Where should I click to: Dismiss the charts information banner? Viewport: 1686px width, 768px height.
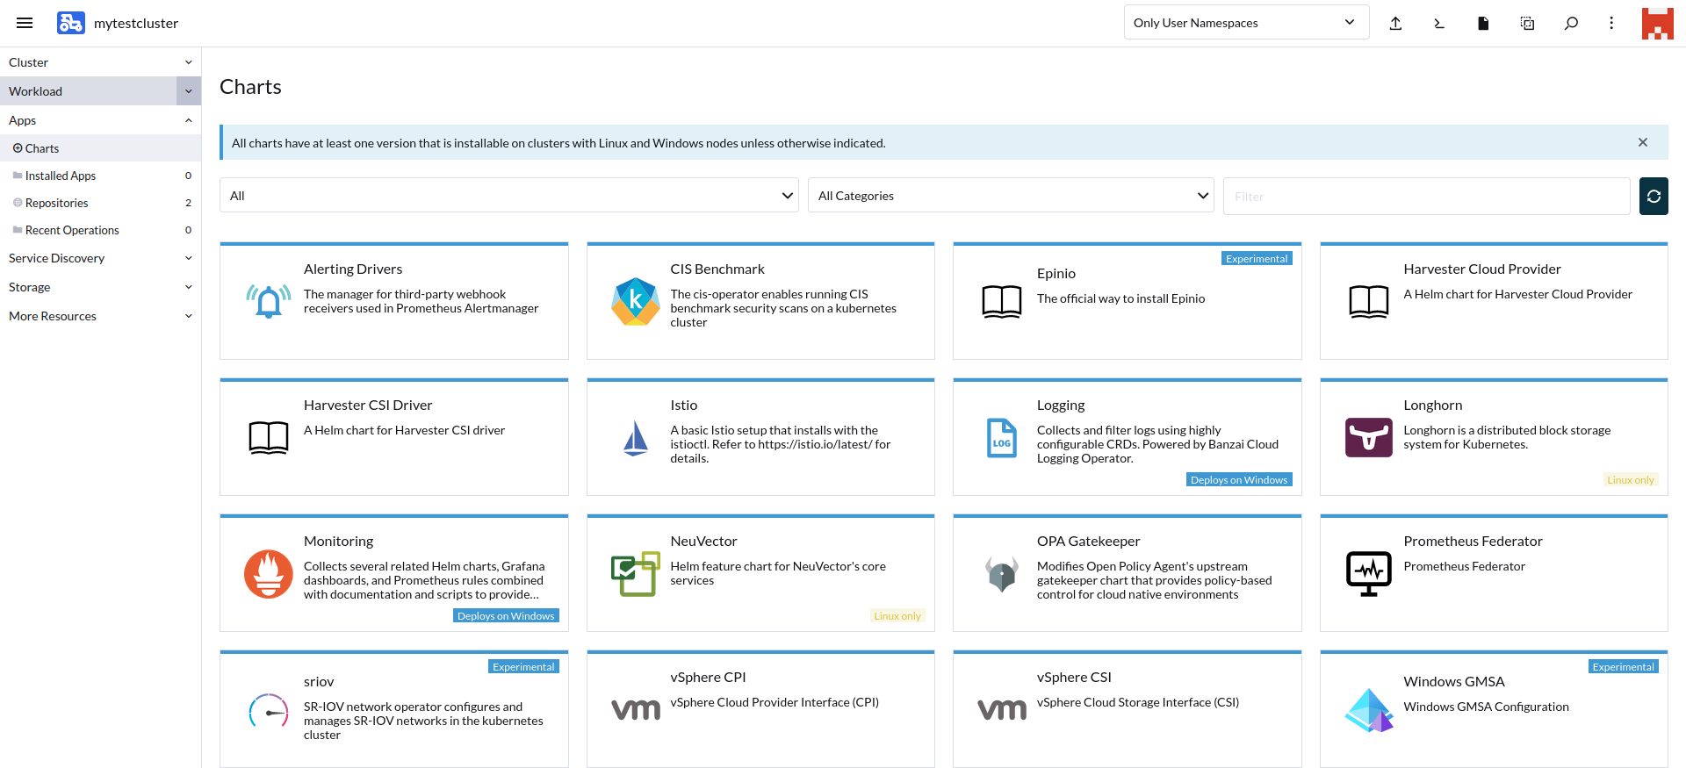pos(1642,142)
